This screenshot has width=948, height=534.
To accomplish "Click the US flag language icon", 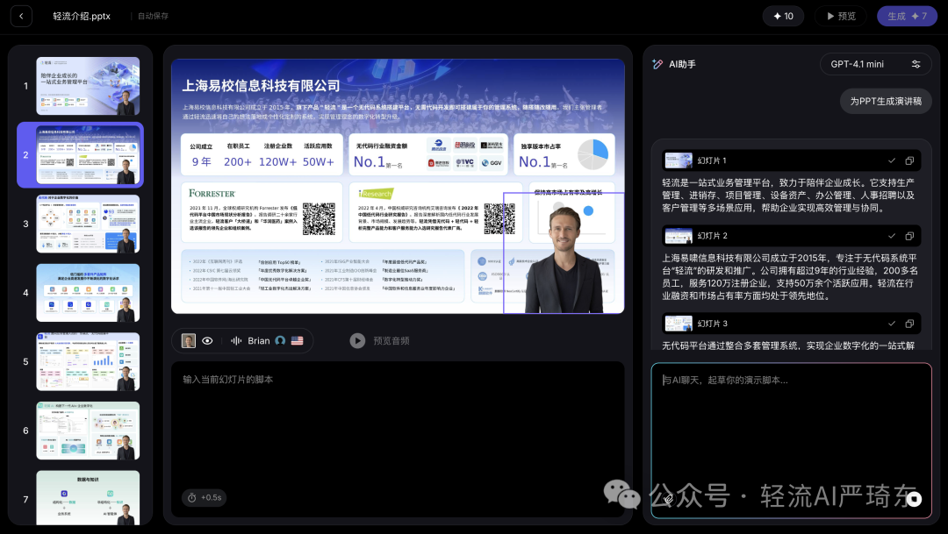I will click(x=296, y=340).
